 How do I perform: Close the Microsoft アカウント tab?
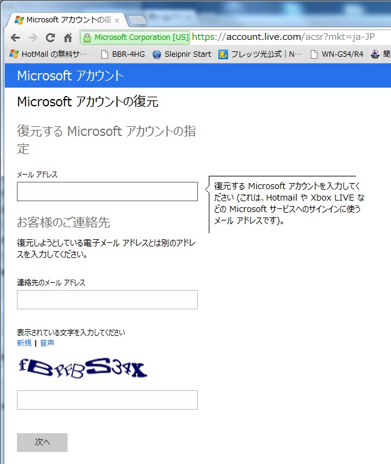[117, 21]
